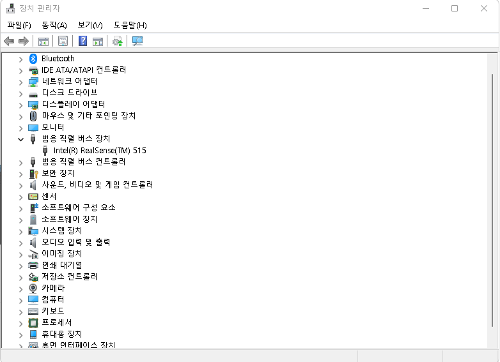Click the vertical scrollbar thumb
This screenshot has height=362, width=500.
tap(492, 200)
